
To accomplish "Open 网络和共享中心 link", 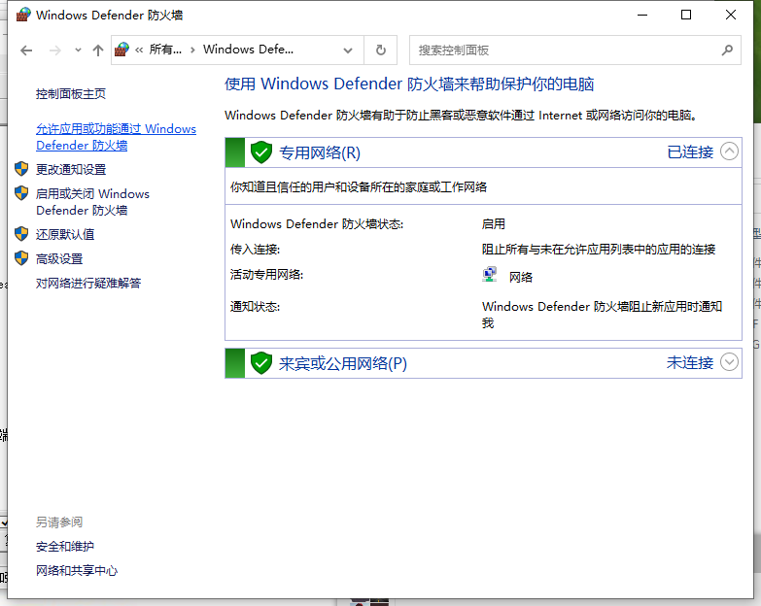I will [77, 571].
